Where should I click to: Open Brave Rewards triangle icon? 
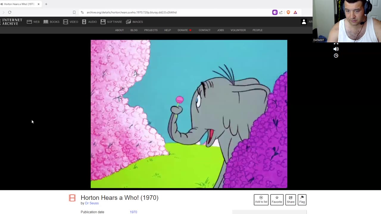tap(295, 12)
